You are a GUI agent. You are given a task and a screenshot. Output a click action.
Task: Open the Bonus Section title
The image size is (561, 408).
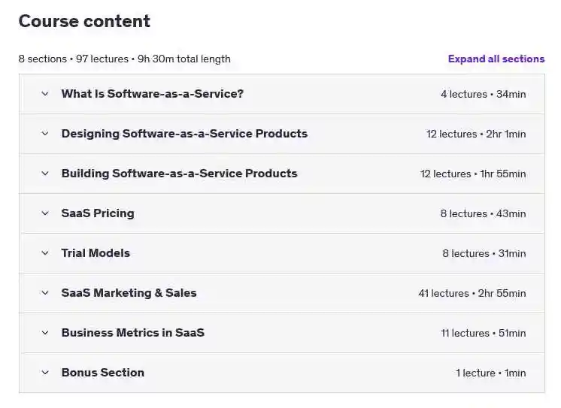pyautogui.click(x=103, y=373)
